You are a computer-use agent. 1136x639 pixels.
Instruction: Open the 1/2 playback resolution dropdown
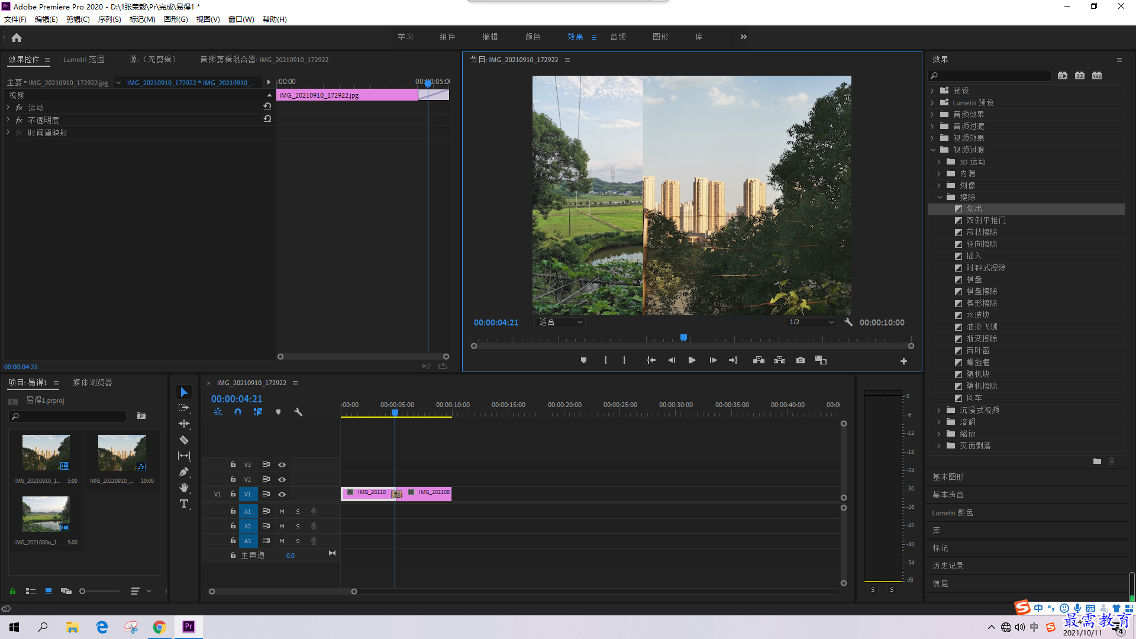pos(811,322)
